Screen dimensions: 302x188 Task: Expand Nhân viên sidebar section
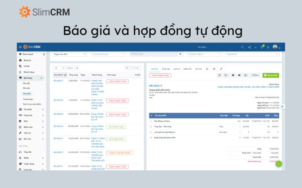tap(31, 127)
